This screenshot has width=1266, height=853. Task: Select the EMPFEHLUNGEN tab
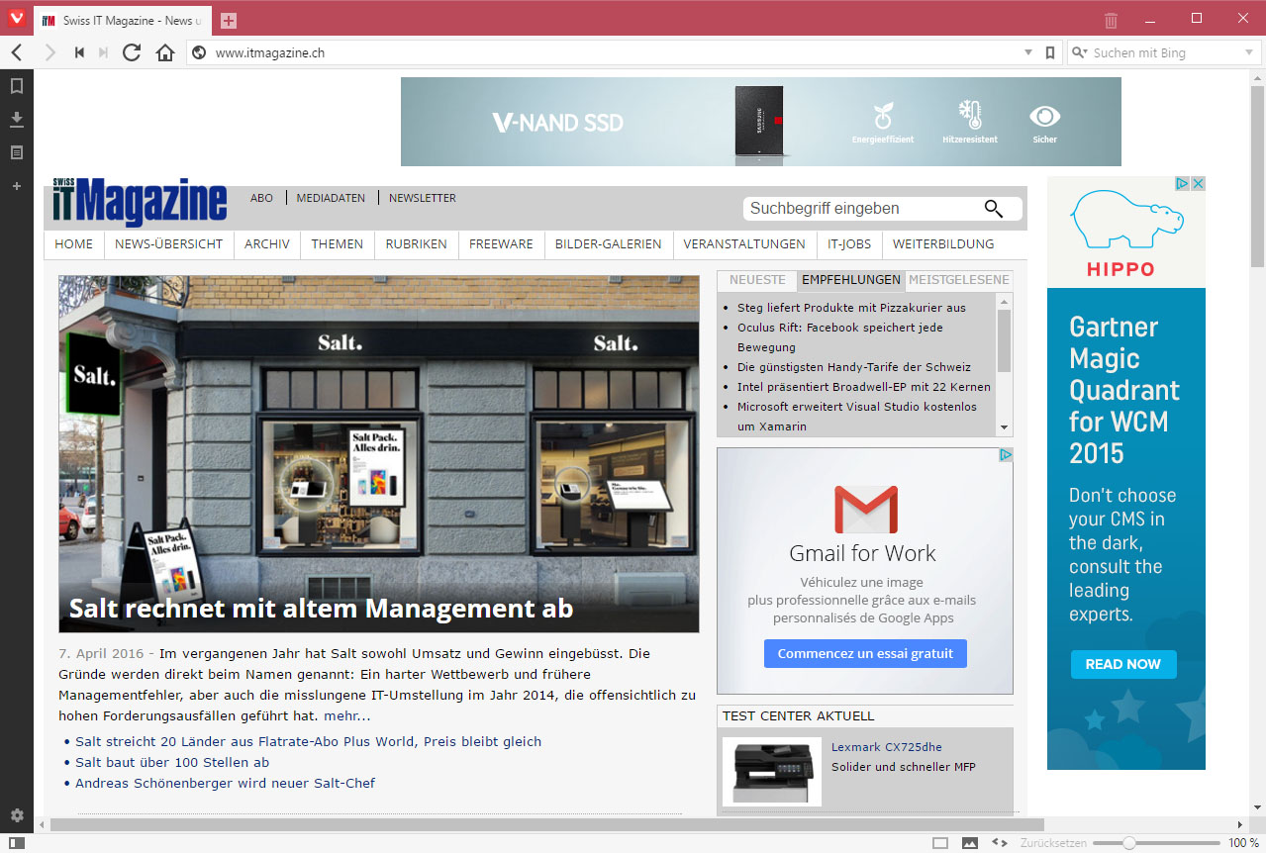851,280
